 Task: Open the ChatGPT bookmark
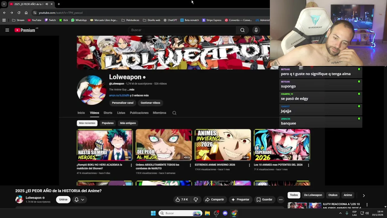170,20
